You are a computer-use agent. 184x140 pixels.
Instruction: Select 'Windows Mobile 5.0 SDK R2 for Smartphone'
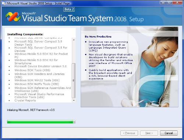coord(36,62)
